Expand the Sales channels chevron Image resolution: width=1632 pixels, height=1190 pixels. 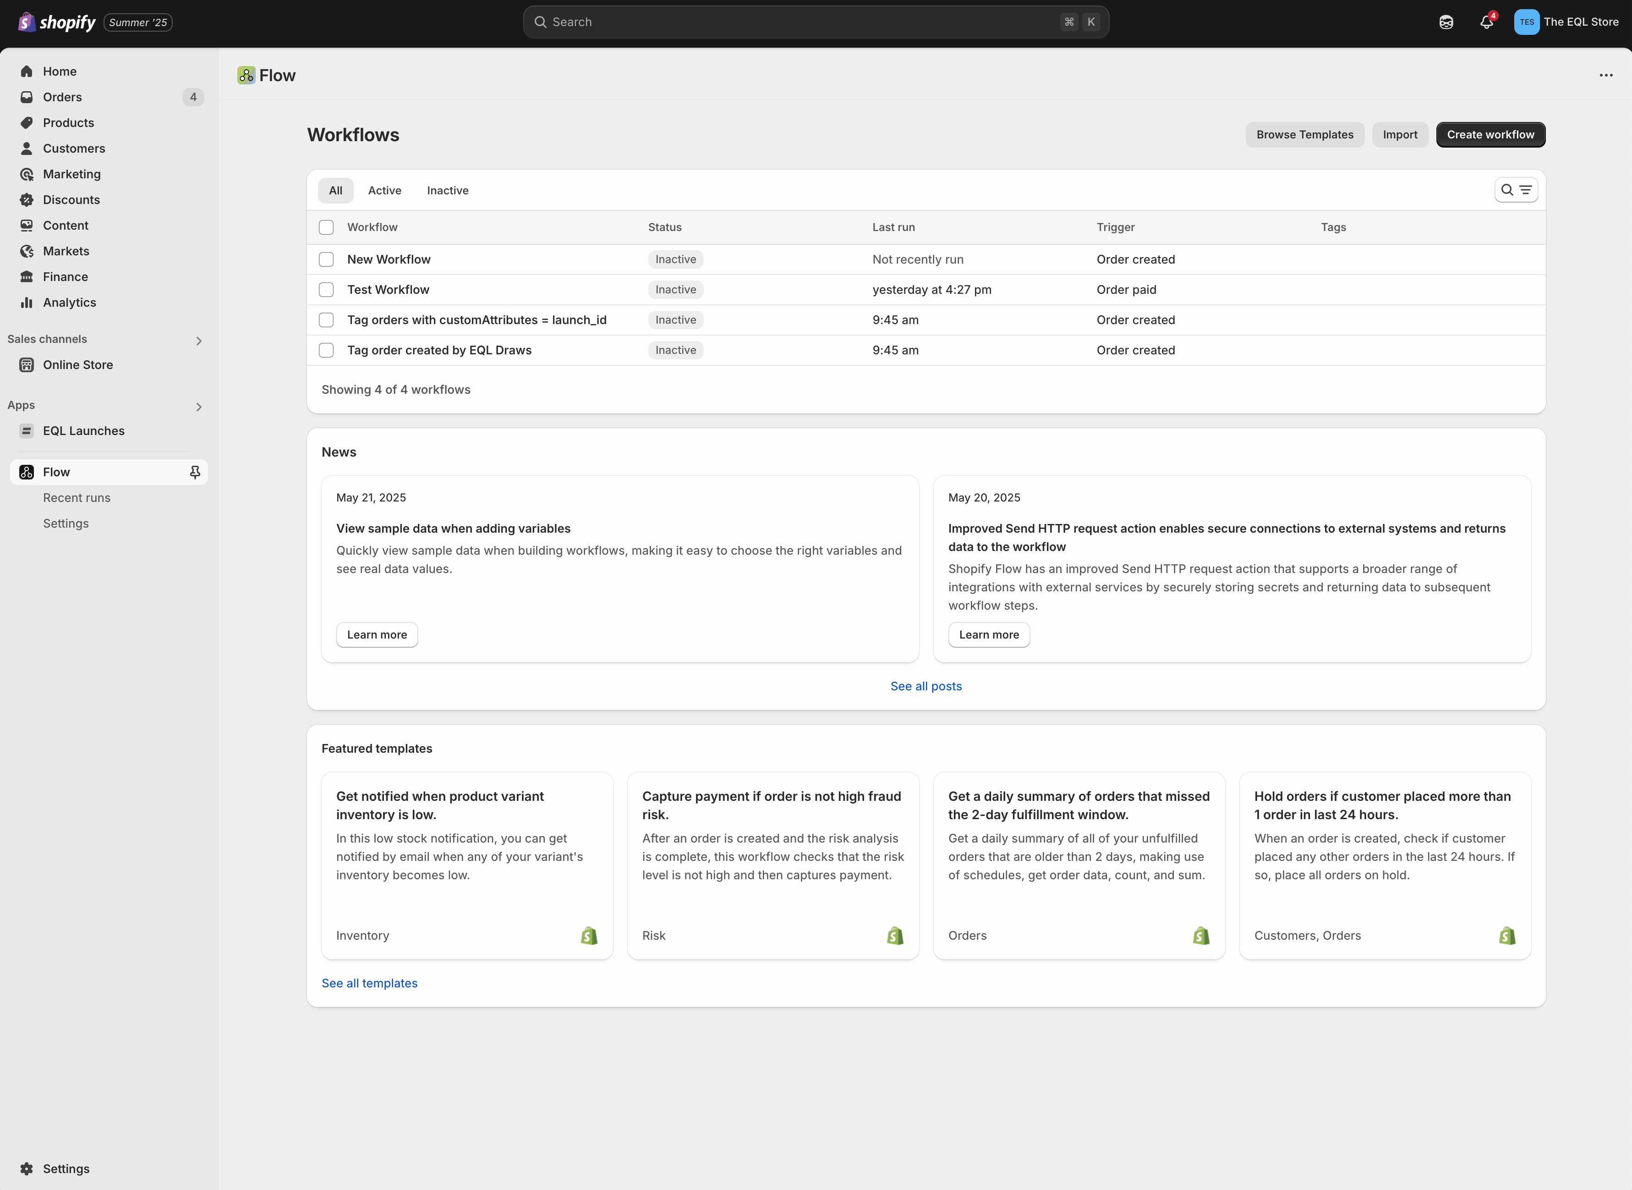pos(199,341)
